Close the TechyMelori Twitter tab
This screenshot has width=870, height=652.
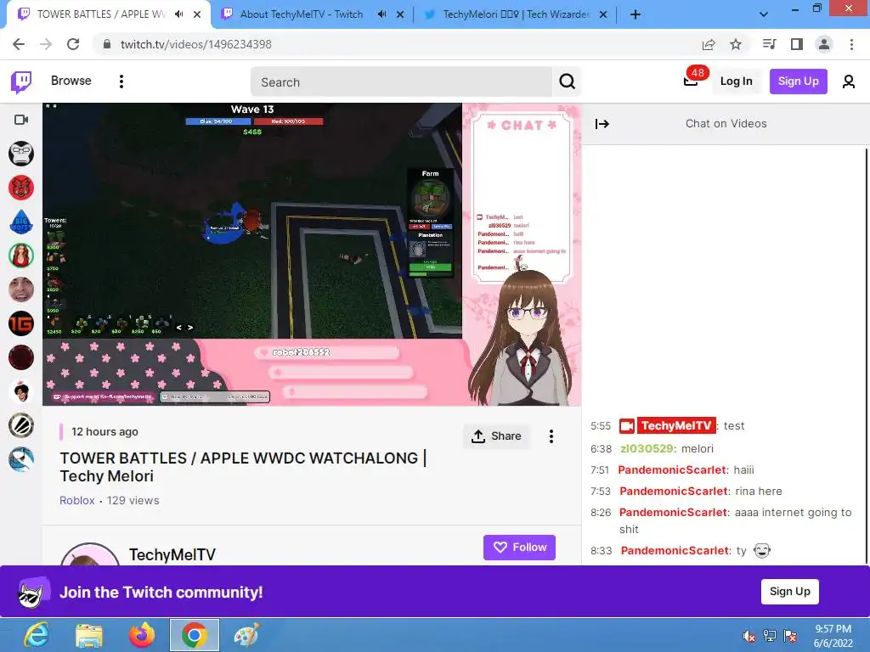point(603,14)
